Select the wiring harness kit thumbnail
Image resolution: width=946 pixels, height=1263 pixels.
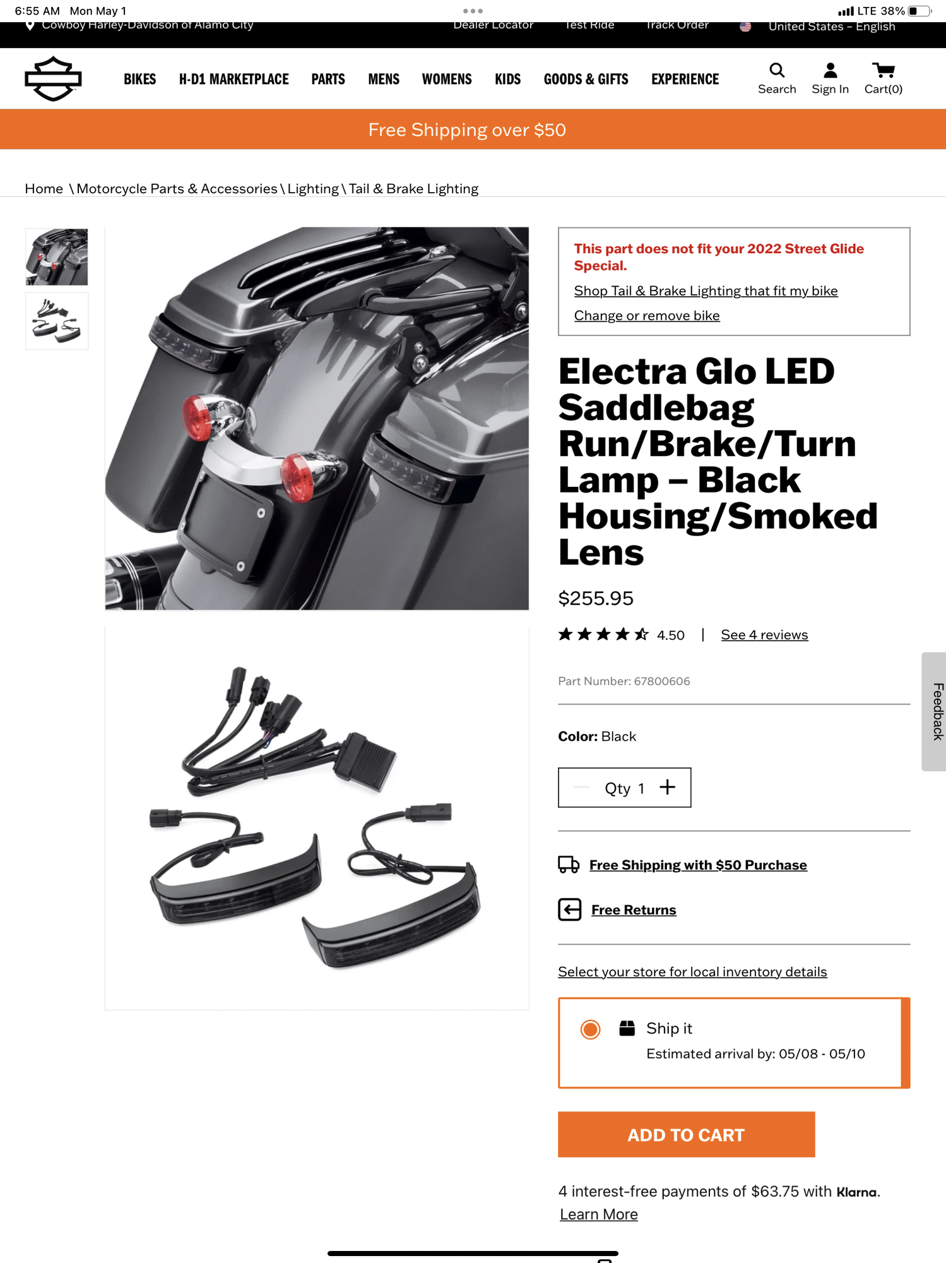click(x=57, y=321)
